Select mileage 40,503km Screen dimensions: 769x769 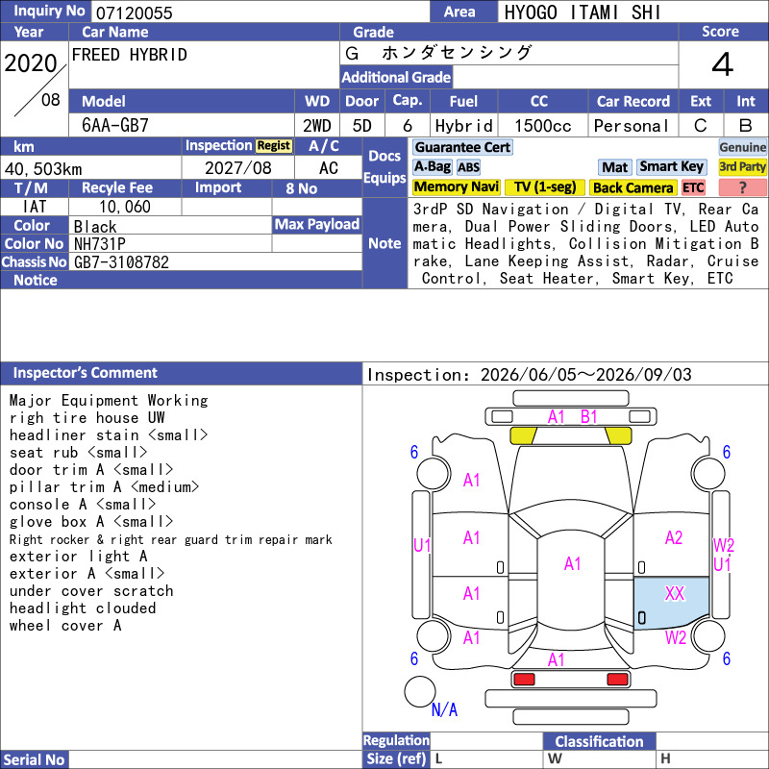coord(43,169)
